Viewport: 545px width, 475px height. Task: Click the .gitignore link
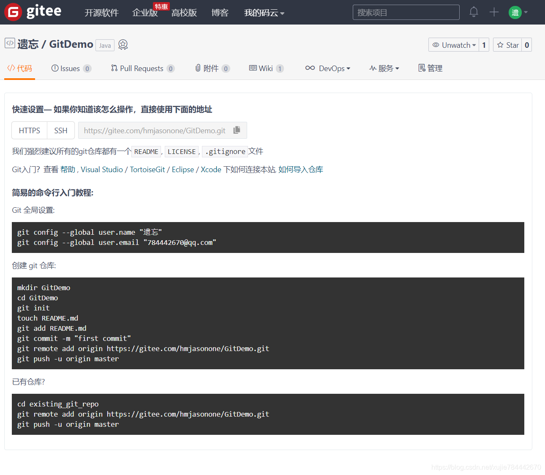click(x=225, y=151)
